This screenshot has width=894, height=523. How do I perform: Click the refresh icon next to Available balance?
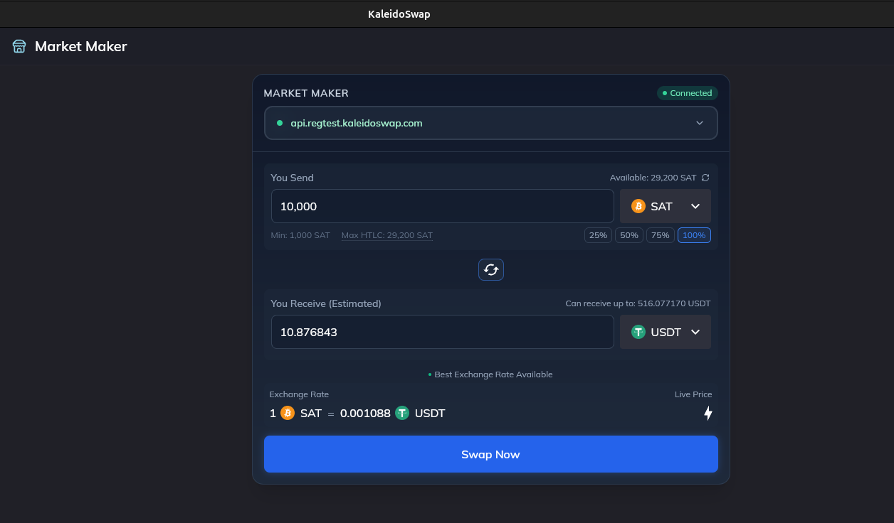point(705,178)
